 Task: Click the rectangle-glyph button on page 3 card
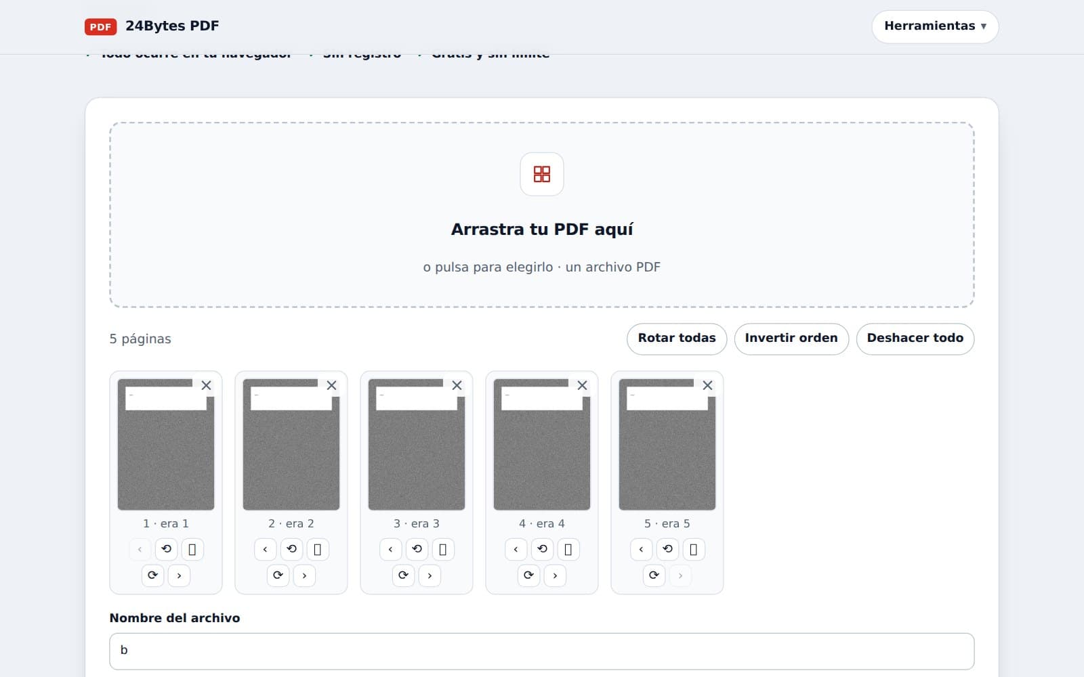tap(443, 549)
